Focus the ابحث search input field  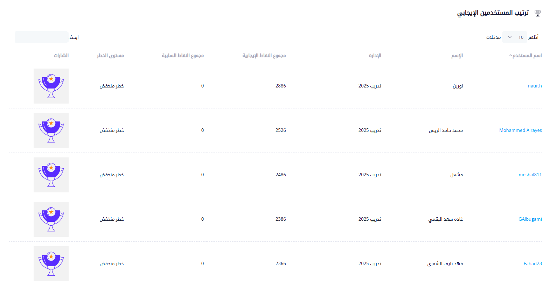tap(42, 37)
